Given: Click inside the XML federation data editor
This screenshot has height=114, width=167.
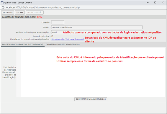Looking at the screenshot, I should [x=93, y=72].
